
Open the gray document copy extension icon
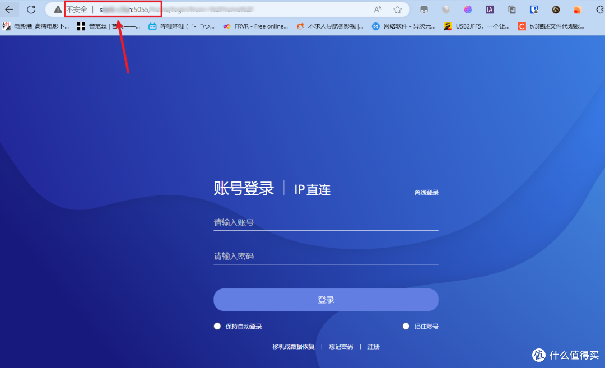pyautogui.click(x=511, y=10)
